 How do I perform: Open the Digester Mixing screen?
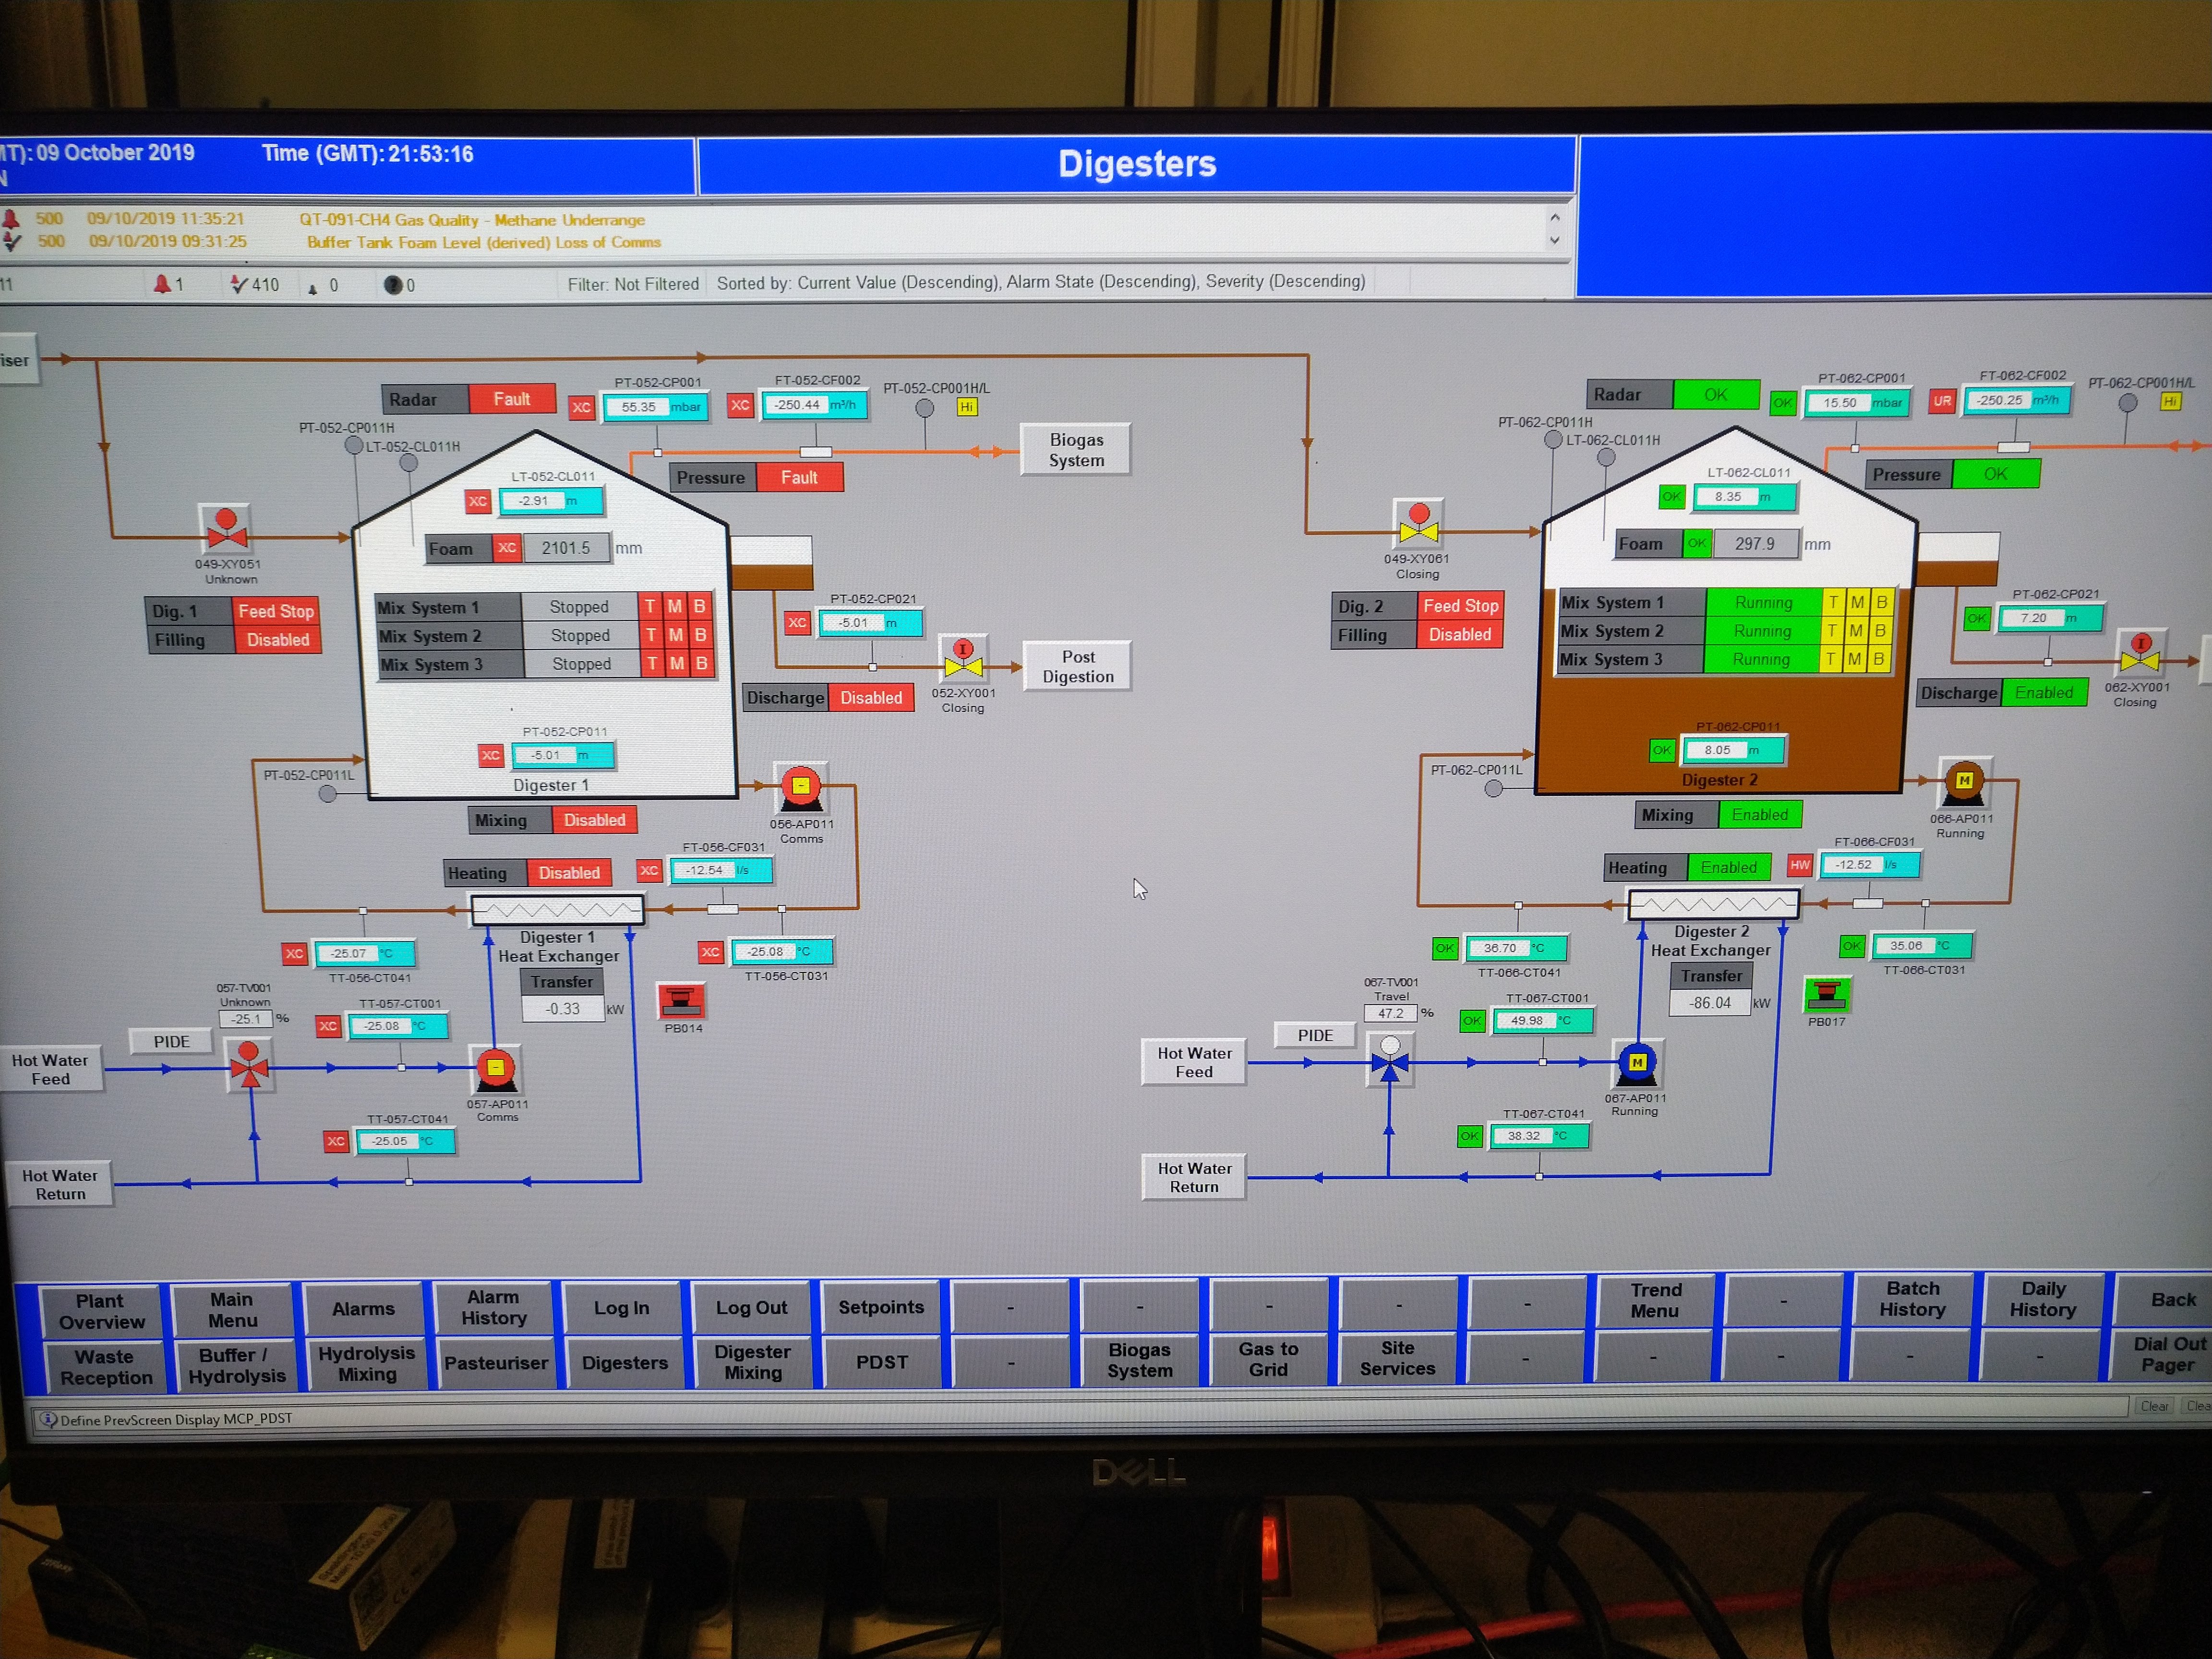752,1362
